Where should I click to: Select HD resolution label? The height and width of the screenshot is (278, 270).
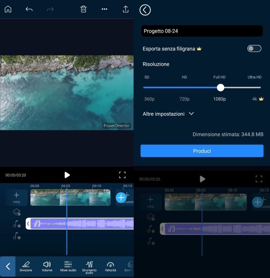point(184,77)
